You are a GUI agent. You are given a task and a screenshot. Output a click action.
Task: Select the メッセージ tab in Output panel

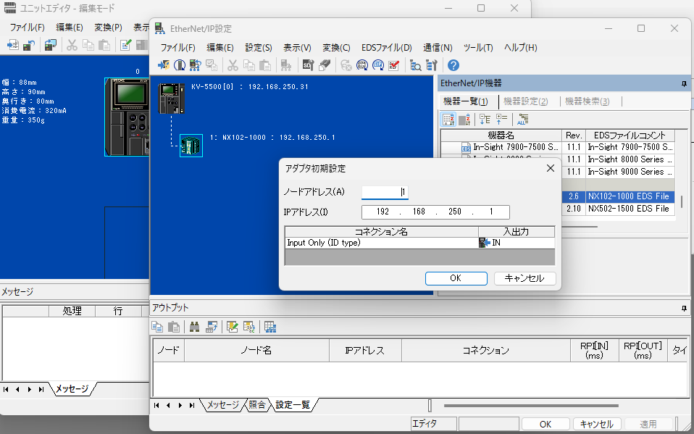click(222, 405)
